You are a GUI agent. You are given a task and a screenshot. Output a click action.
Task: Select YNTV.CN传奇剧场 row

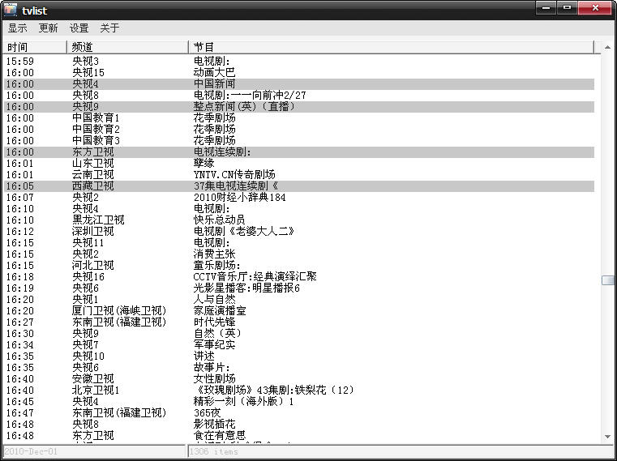tap(299, 175)
